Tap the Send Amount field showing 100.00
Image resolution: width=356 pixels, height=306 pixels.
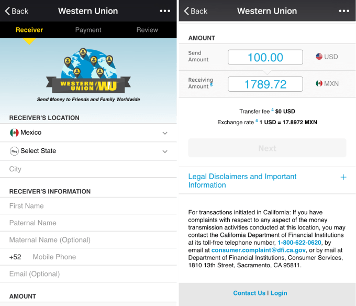pos(265,57)
